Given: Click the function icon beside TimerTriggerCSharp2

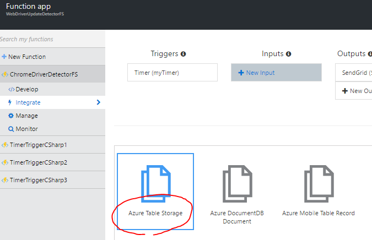Looking at the screenshot, I should point(5,162).
